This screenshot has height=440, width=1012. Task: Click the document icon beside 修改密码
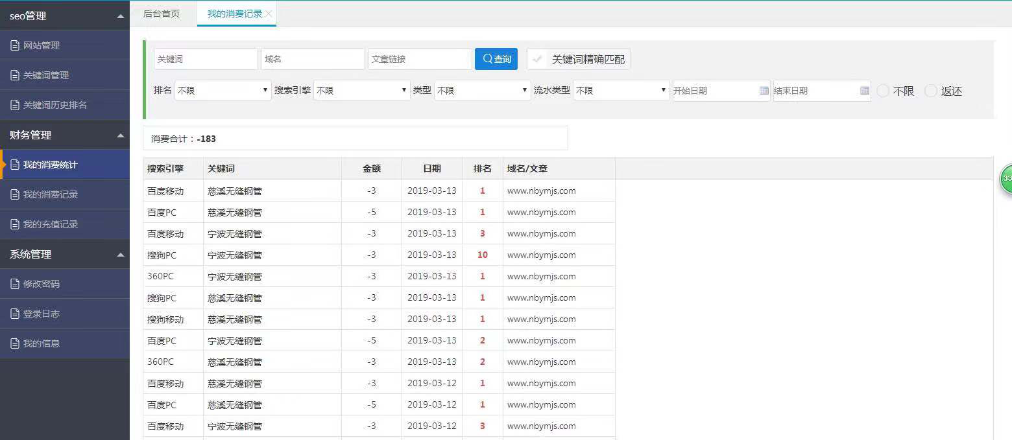tap(15, 284)
